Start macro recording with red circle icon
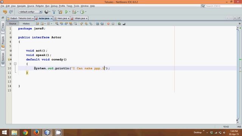Viewport: 242px width, 136px height. click(109, 24)
